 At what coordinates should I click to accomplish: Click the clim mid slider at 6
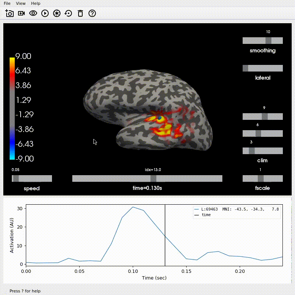pyautogui.click(x=258, y=133)
